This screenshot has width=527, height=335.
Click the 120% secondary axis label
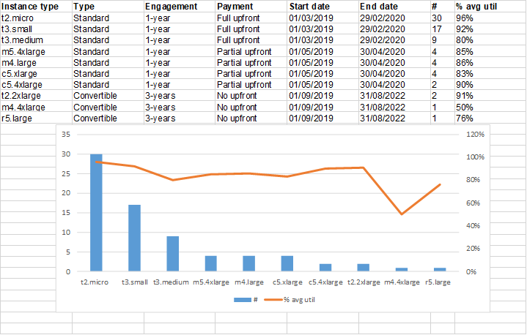pos(475,135)
